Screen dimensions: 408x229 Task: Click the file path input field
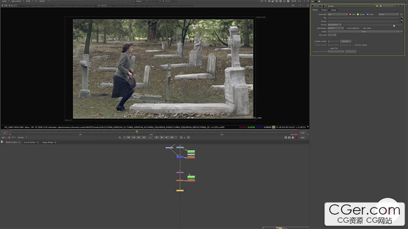click(363, 18)
